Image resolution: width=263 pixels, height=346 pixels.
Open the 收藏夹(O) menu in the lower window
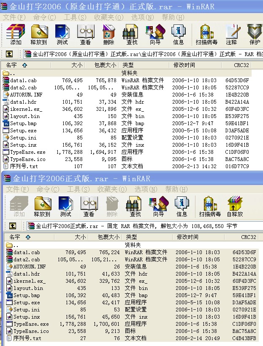(x=112, y=189)
